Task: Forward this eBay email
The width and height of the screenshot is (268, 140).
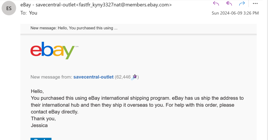Action: 242,3
